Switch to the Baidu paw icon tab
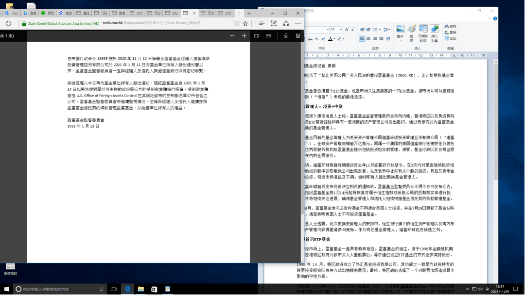 pos(66,13)
